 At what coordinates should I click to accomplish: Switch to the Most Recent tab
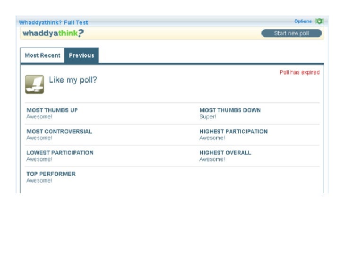(x=43, y=55)
